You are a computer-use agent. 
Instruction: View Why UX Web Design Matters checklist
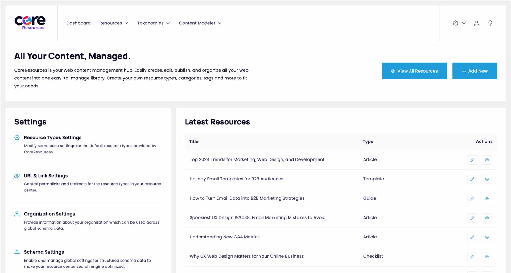click(x=487, y=257)
